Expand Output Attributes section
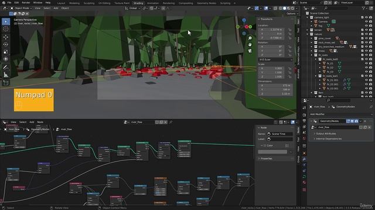 326,134
